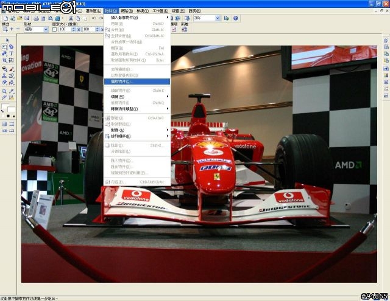Click the foreground color swatch in toolbox
The height and width of the screenshot is (301, 390).
click(5, 106)
